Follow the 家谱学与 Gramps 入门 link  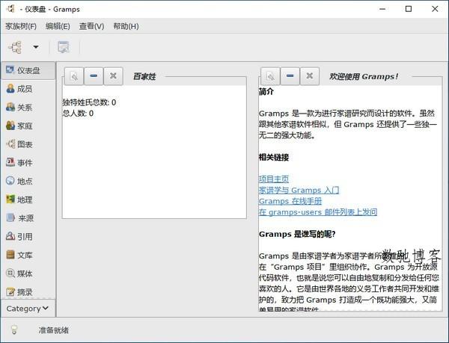[x=299, y=190]
